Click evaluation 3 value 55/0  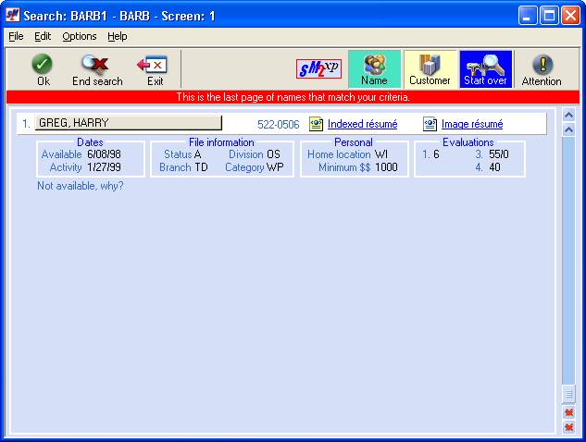(x=499, y=154)
